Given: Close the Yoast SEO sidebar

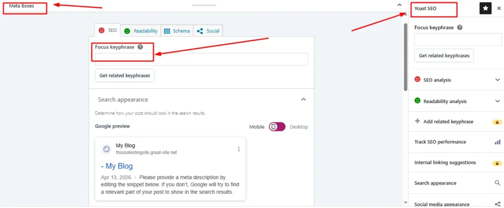Looking at the screenshot, I should 499,9.
